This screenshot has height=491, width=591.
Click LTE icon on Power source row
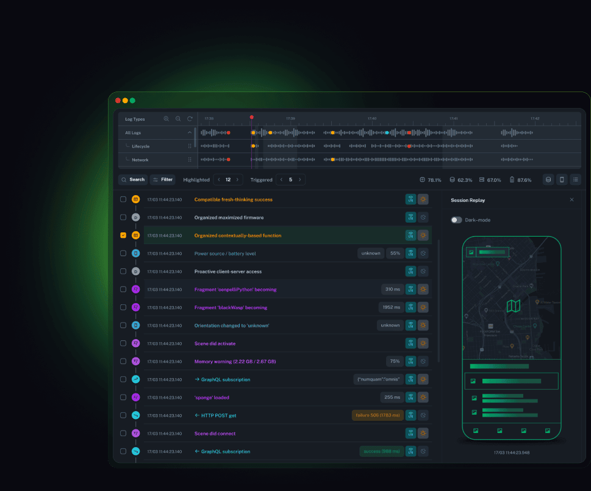pos(411,253)
